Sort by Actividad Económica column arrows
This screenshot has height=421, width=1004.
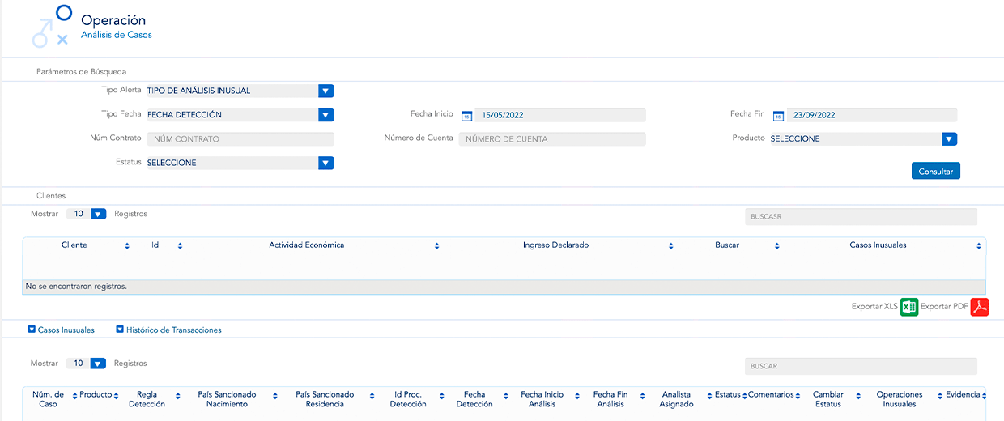[436, 246]
